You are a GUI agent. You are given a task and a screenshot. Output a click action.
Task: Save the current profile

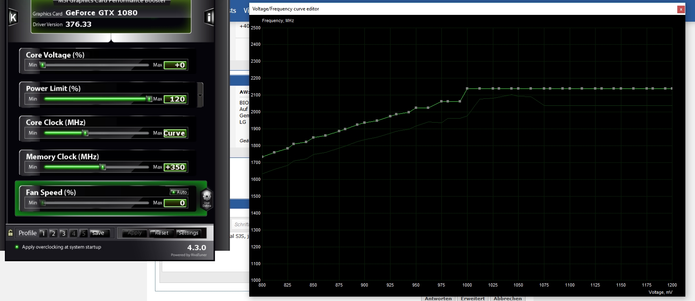[99, 233]
